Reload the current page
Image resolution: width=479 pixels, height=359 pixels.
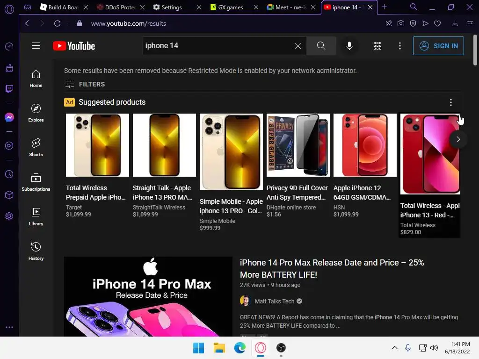(57, 23)
